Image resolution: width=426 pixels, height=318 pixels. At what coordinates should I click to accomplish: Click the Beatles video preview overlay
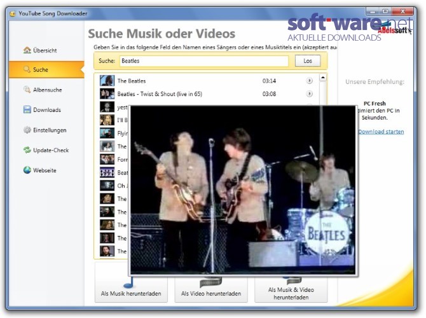coord(243,190)
